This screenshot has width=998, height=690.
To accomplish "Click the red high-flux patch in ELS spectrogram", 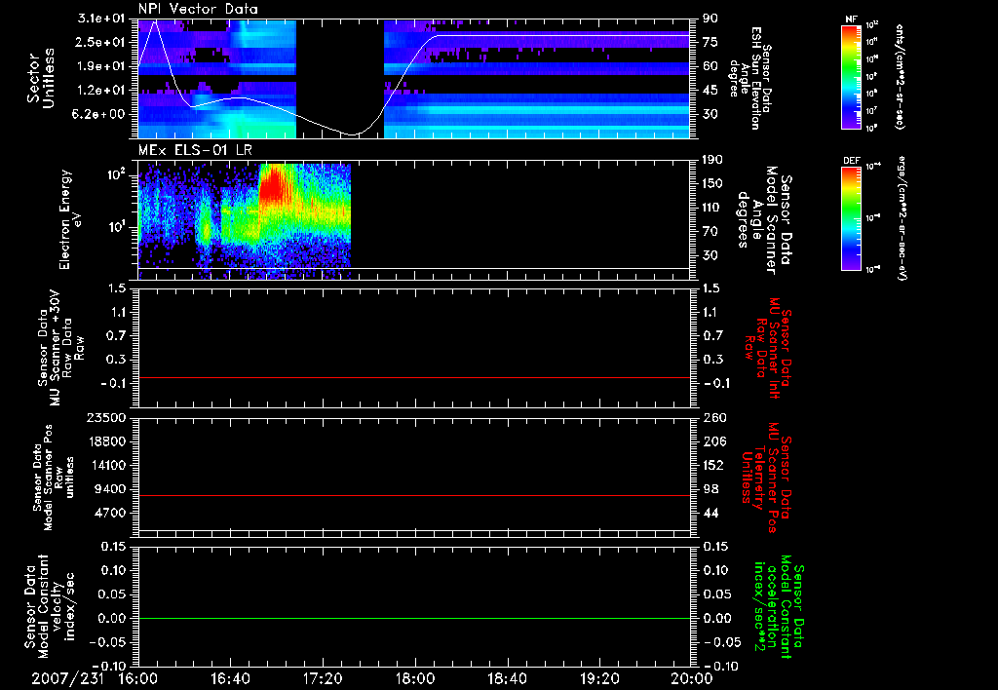I will [273, 184].
